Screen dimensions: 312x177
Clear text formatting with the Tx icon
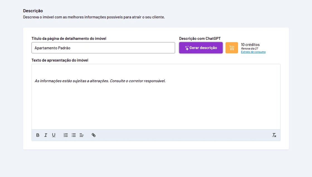pyautogui.click(x=274, y=135)
